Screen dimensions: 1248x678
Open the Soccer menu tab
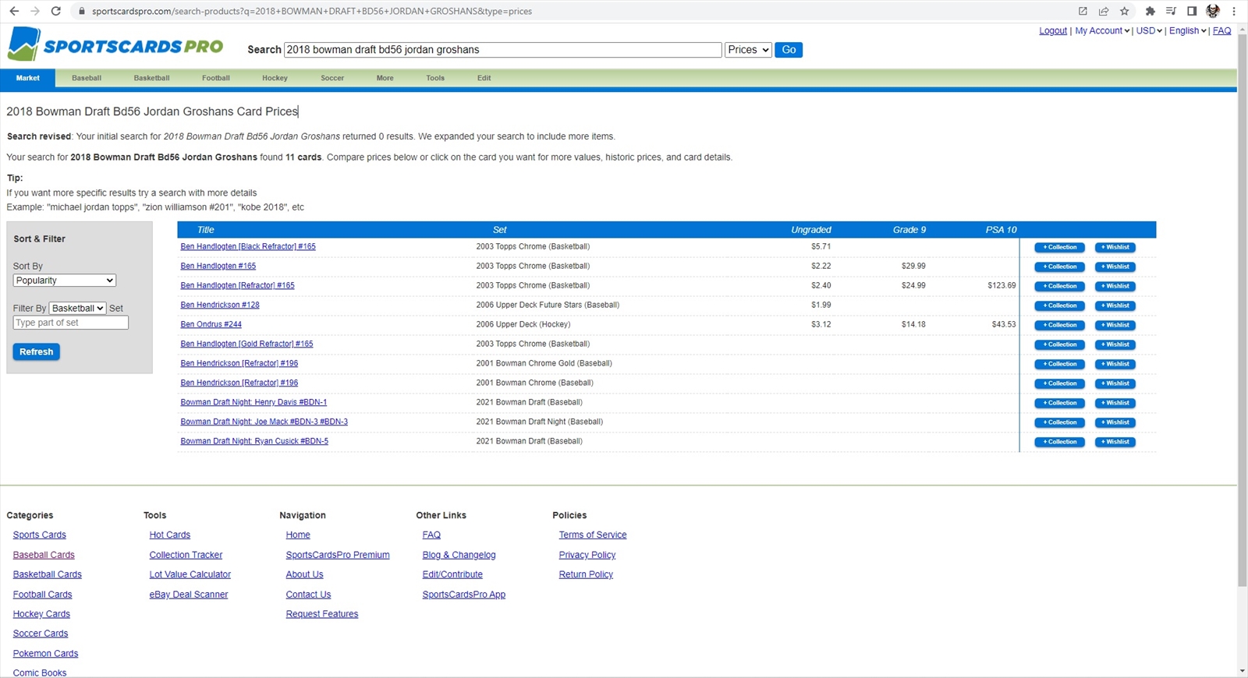[332, 78]
